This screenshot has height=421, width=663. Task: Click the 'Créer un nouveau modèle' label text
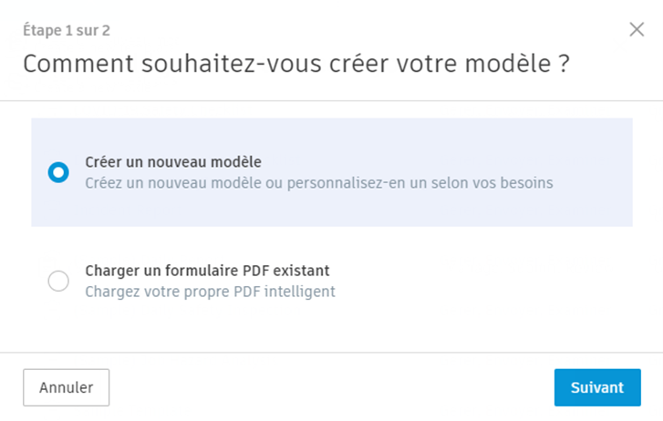(173, 162)
